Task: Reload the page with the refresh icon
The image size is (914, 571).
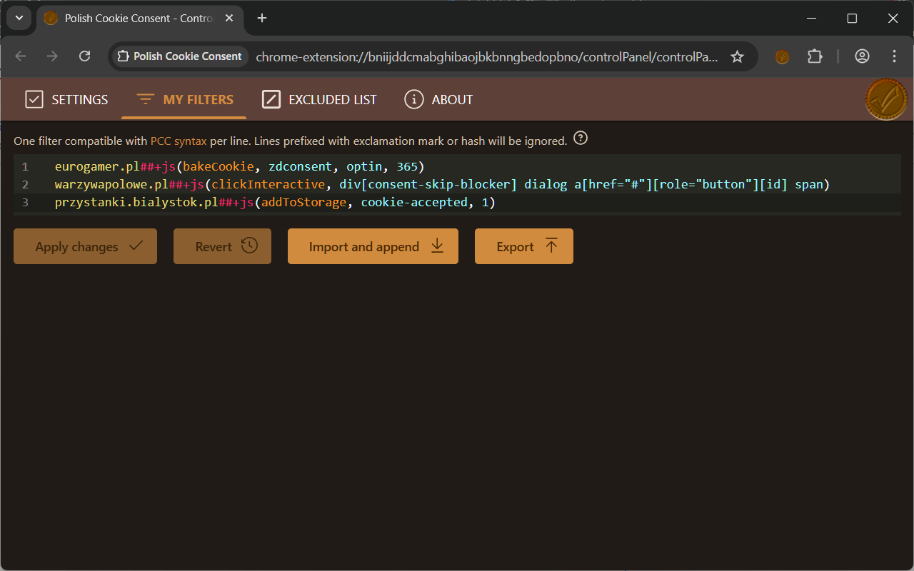Action: click(84, 56)
